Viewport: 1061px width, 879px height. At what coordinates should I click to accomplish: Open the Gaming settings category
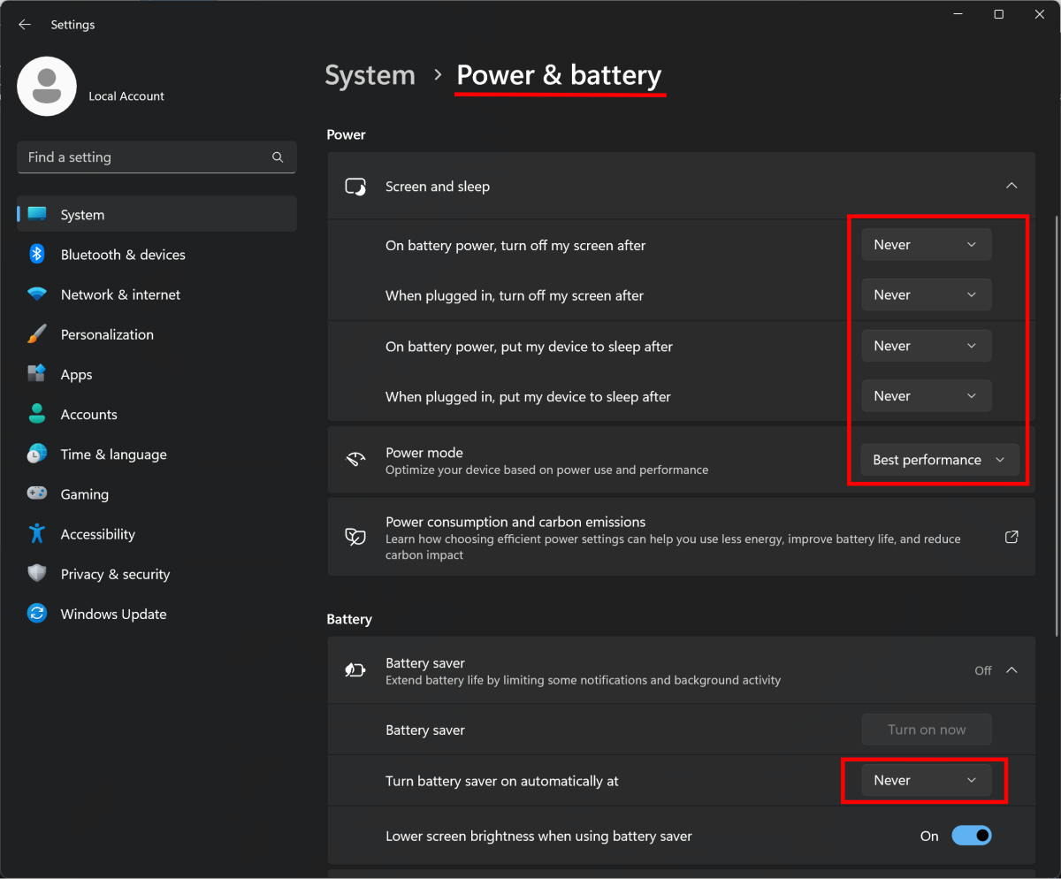[85, 494]
